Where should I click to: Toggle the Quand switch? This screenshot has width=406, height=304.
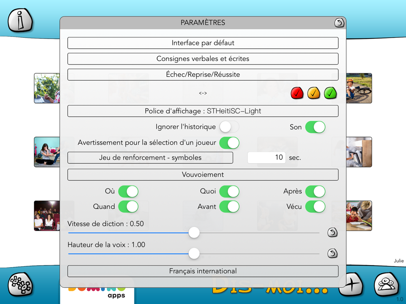128,207
